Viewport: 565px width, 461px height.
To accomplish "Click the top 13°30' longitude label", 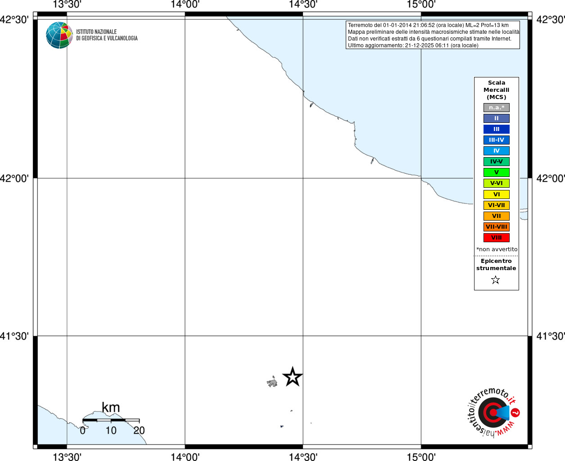I will [x=67, y=5].
